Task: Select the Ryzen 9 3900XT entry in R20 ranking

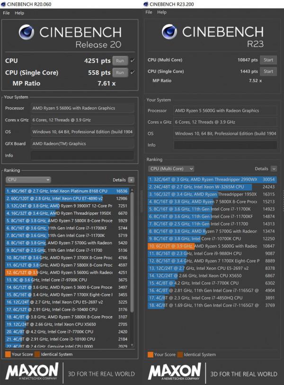Action: [x=66, y=206]
